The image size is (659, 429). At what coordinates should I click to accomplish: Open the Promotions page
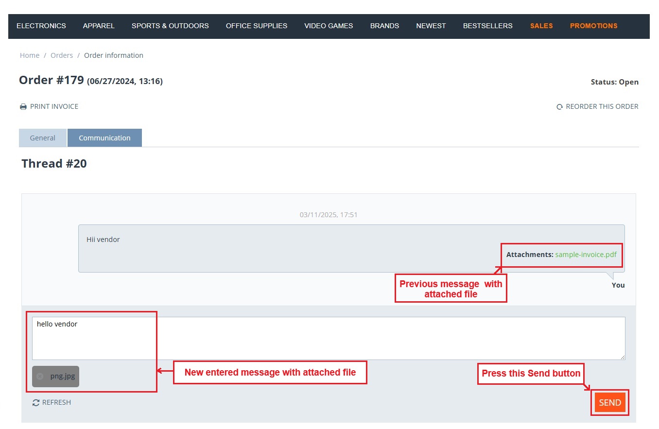593,26
